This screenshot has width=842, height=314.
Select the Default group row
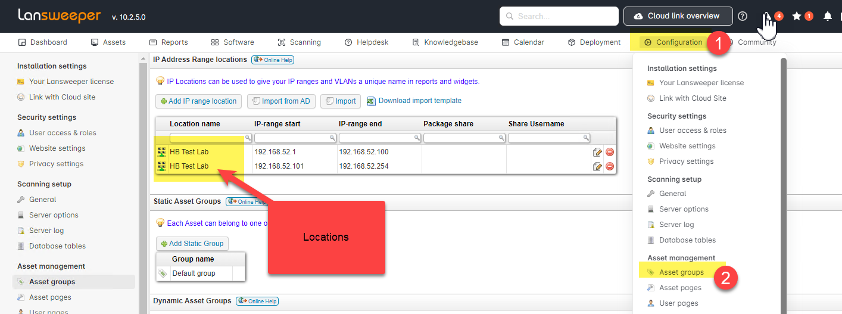(x=201, y=273)
